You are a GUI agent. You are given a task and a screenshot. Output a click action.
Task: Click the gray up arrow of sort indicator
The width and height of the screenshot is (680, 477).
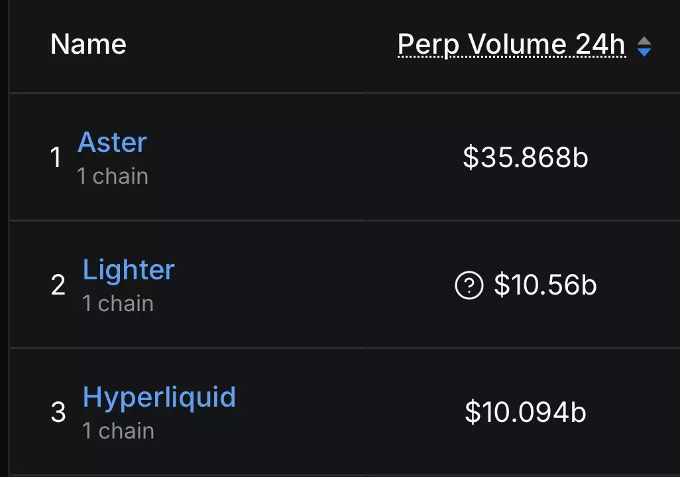[x=644, y=40]
